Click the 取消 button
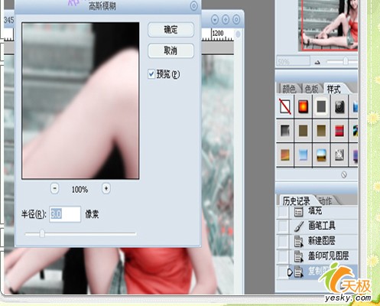 (x=171, y=50)
